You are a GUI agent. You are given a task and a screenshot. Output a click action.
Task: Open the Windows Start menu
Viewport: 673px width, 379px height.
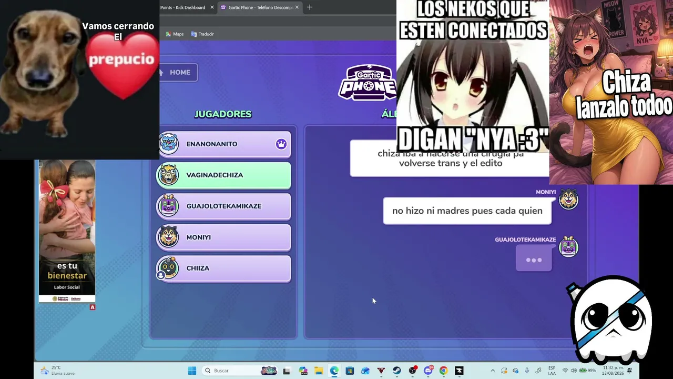point(192,371)
